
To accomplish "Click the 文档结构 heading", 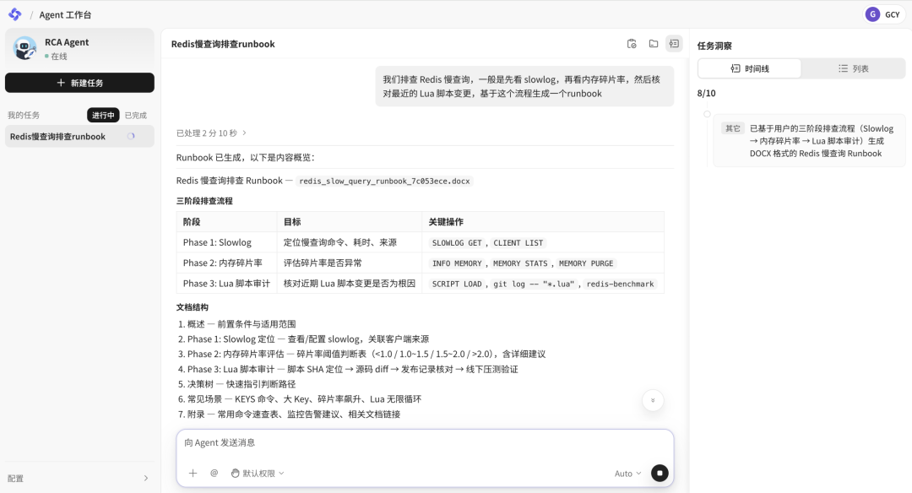I will [x=192, y=307].
